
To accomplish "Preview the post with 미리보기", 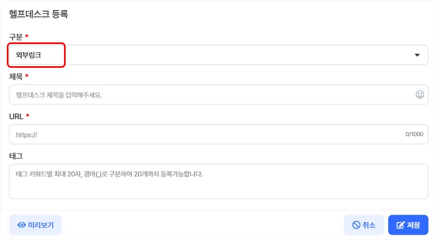I will point(35,225).
